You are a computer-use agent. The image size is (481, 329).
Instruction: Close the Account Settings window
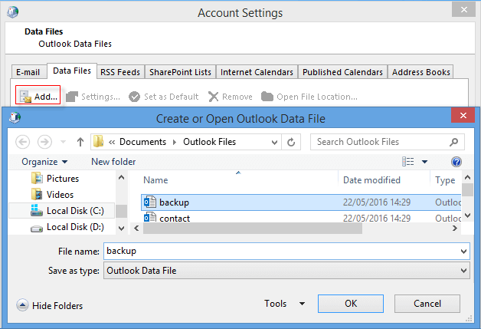463,10
